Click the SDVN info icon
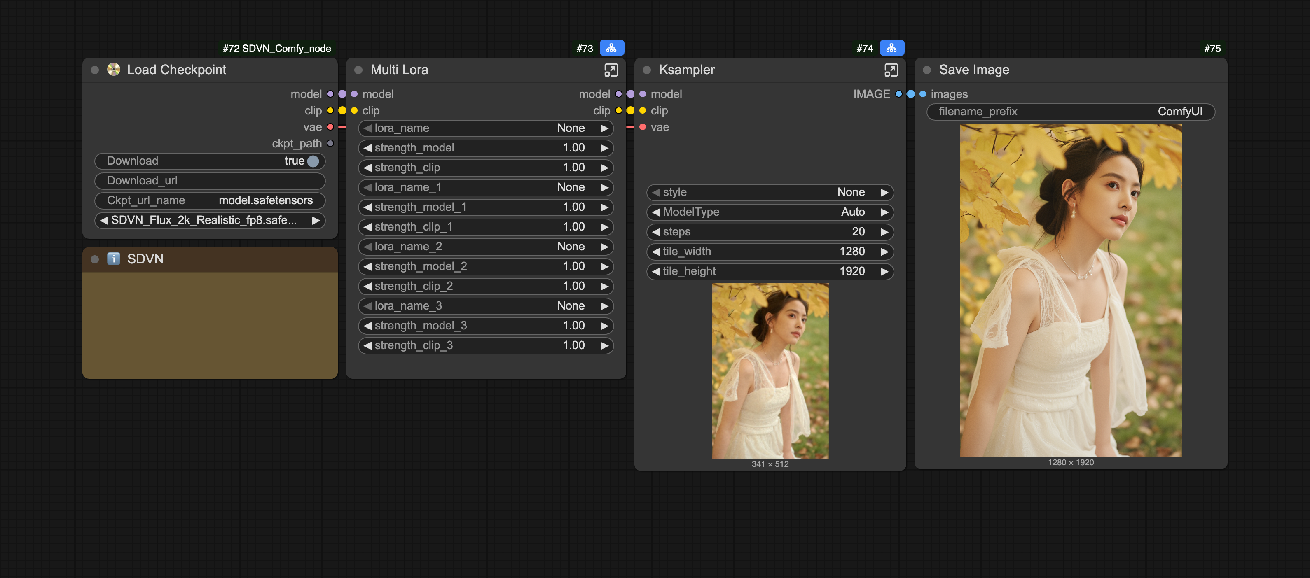Viewport: 1310px width, 578px height. pos(113,259)
